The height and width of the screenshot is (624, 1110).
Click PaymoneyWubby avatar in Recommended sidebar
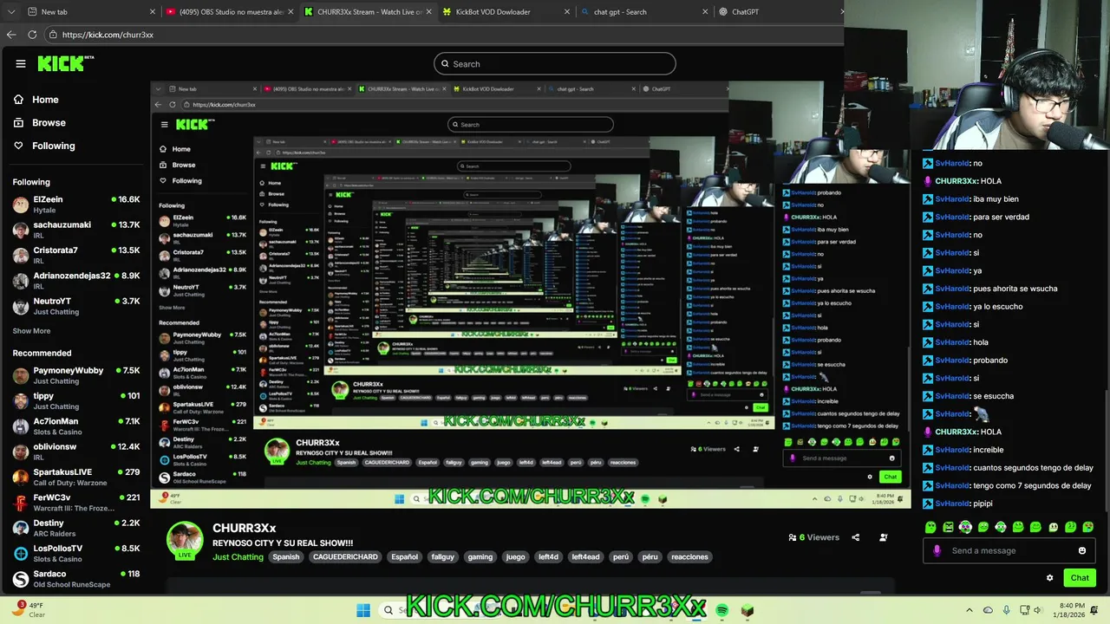point(20,375)
